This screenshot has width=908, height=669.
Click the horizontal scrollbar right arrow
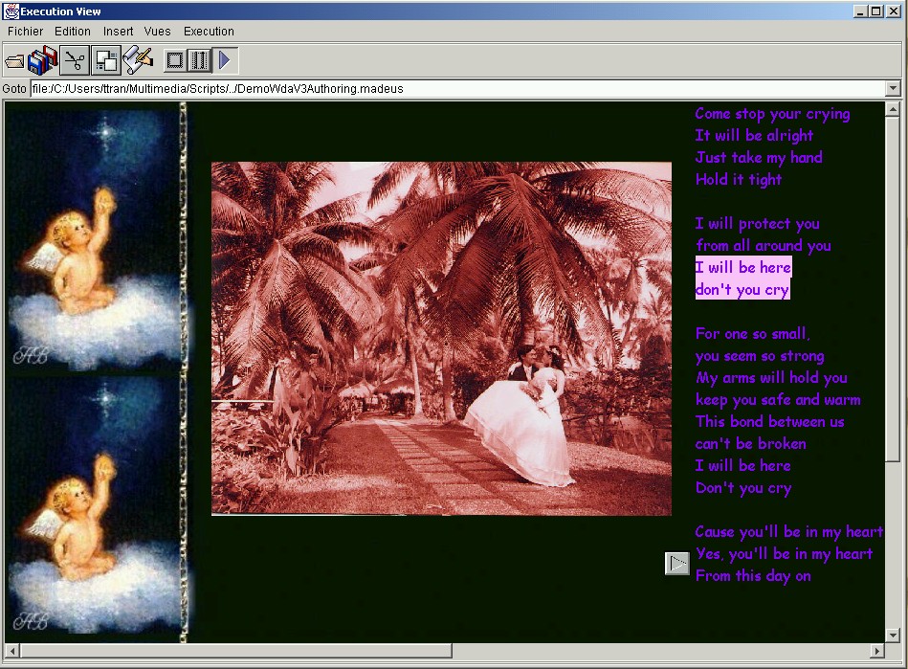coord(877,651)
